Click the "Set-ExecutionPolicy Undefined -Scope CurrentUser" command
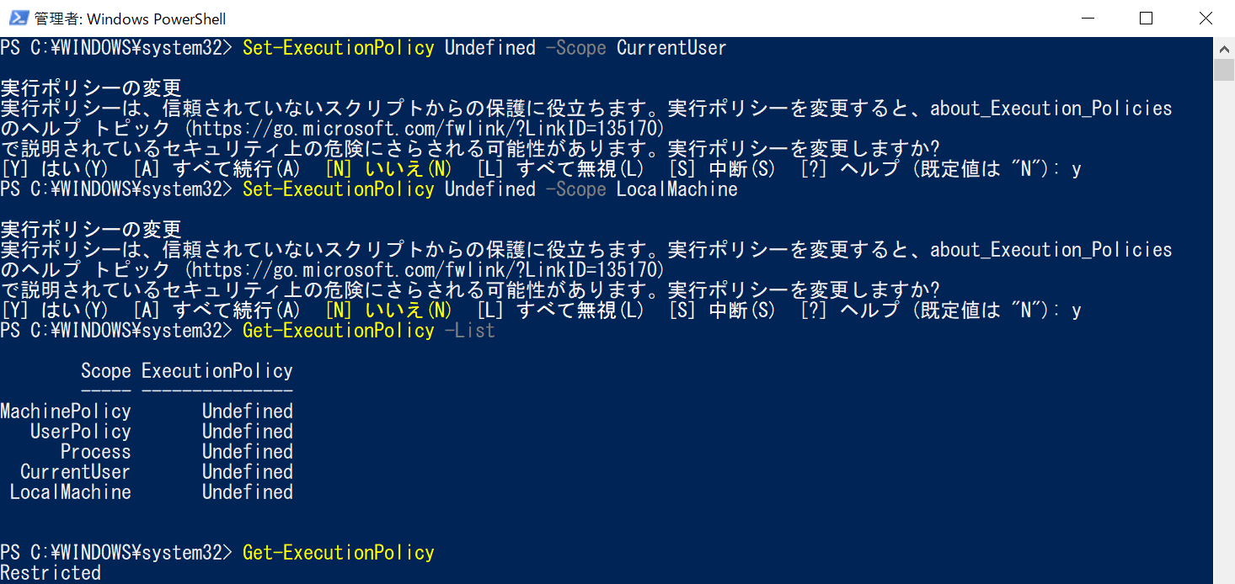Screen dimensions: 1235x584 point(484,48)
